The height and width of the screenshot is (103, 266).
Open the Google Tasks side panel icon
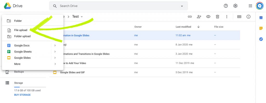tap(261, 39)
